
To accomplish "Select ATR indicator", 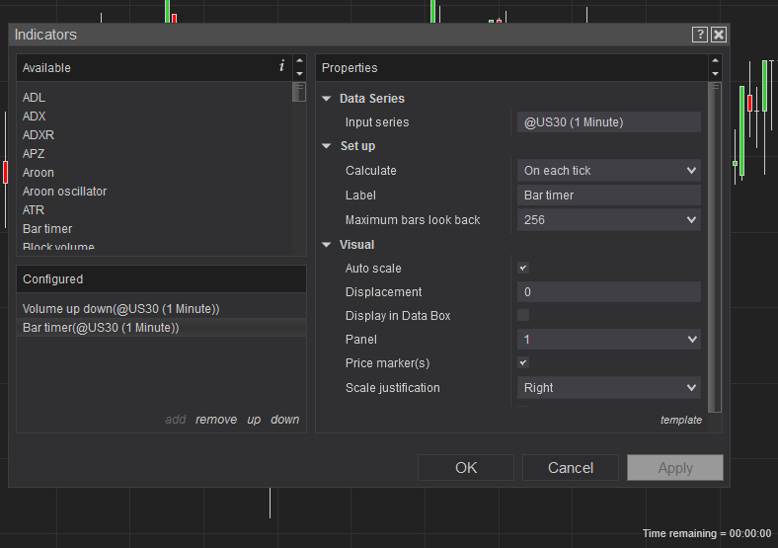I will pos(34,210).
